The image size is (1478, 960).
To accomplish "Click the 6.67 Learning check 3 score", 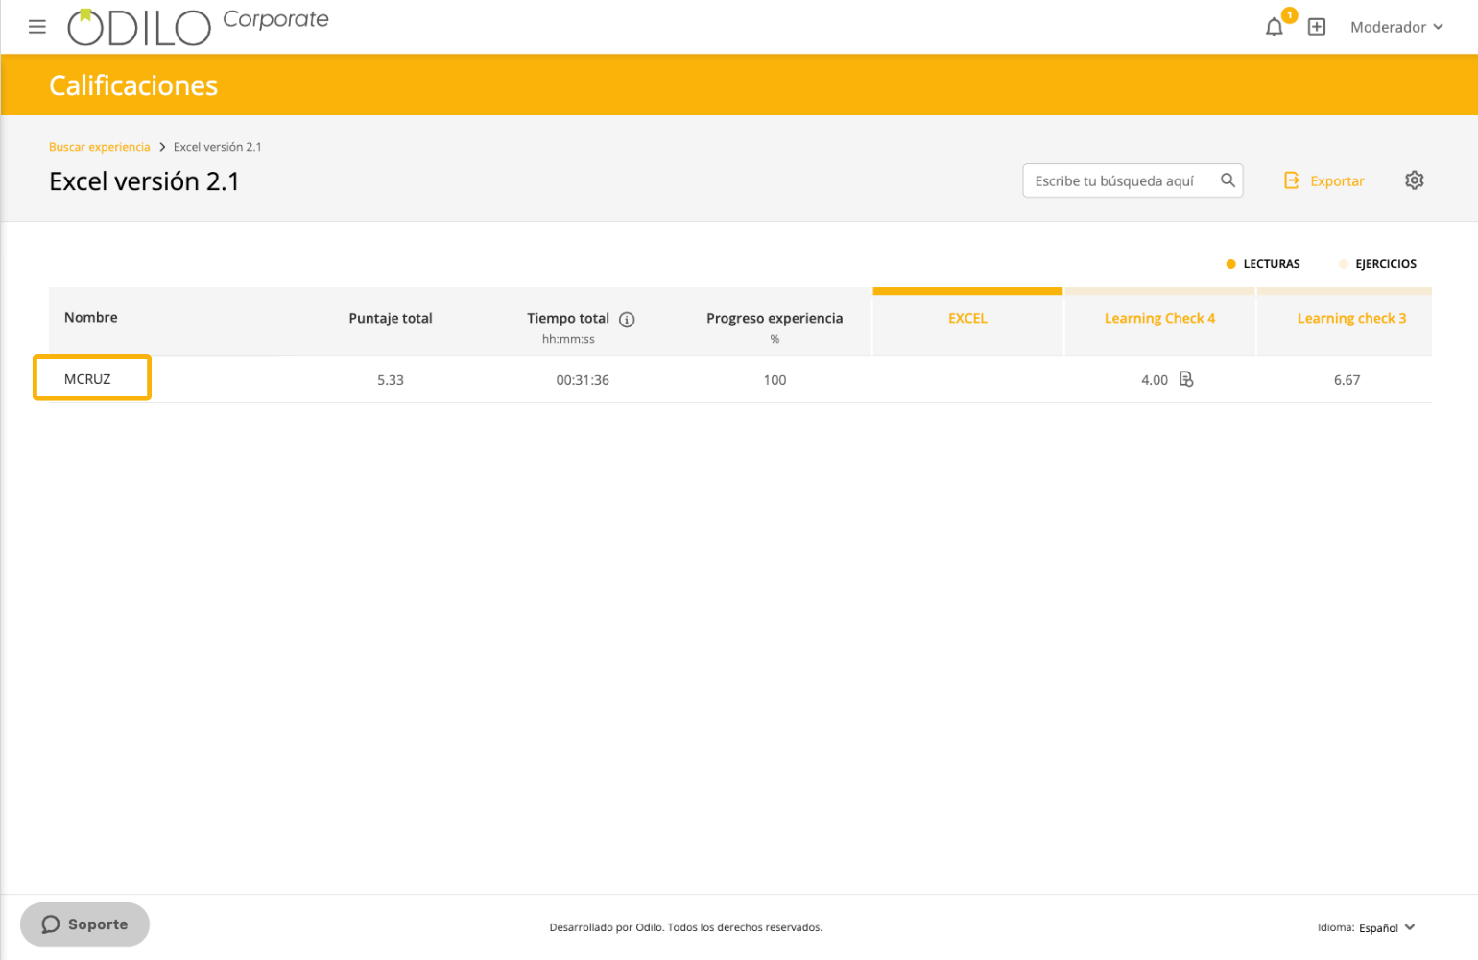I will (x=1347, y=380).
